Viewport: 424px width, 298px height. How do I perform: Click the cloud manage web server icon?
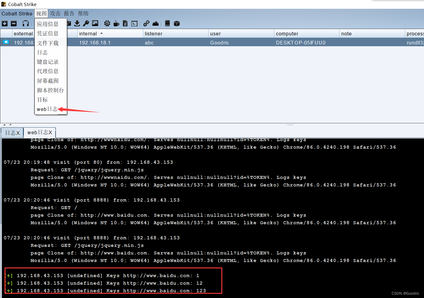click(156, 24)
